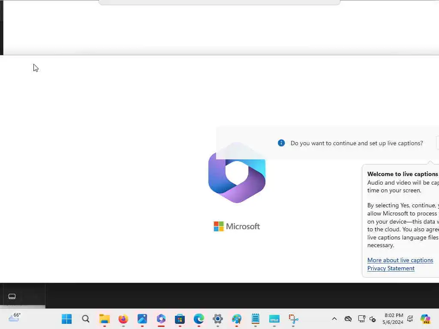Show hidden system tray icons
The image size is (439, 329).
point(334,319)
